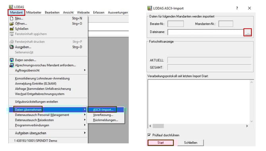Screen dimensions: 266x151
Task: Click the LODAS app icon in main title
Action: [11, 7]
